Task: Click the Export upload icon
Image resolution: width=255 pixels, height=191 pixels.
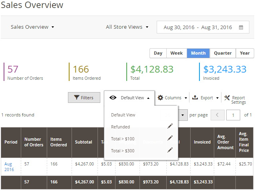Action: point(195,97)
